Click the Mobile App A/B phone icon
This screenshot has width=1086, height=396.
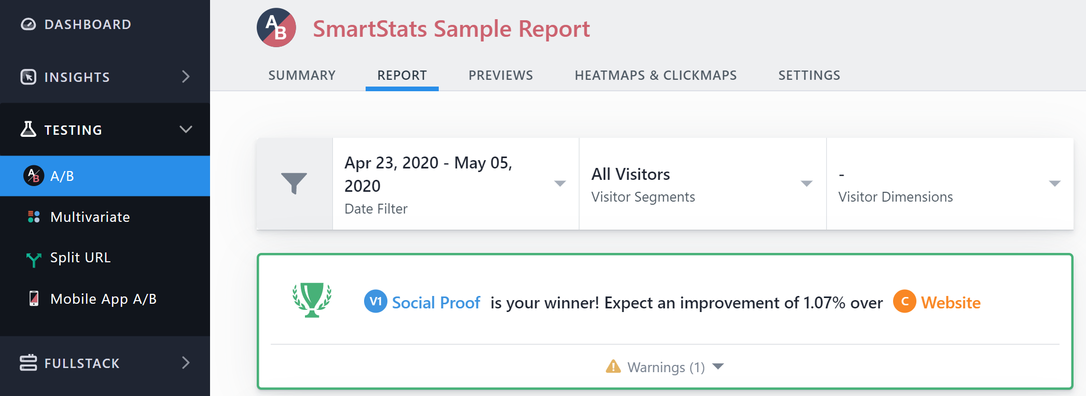34,299
